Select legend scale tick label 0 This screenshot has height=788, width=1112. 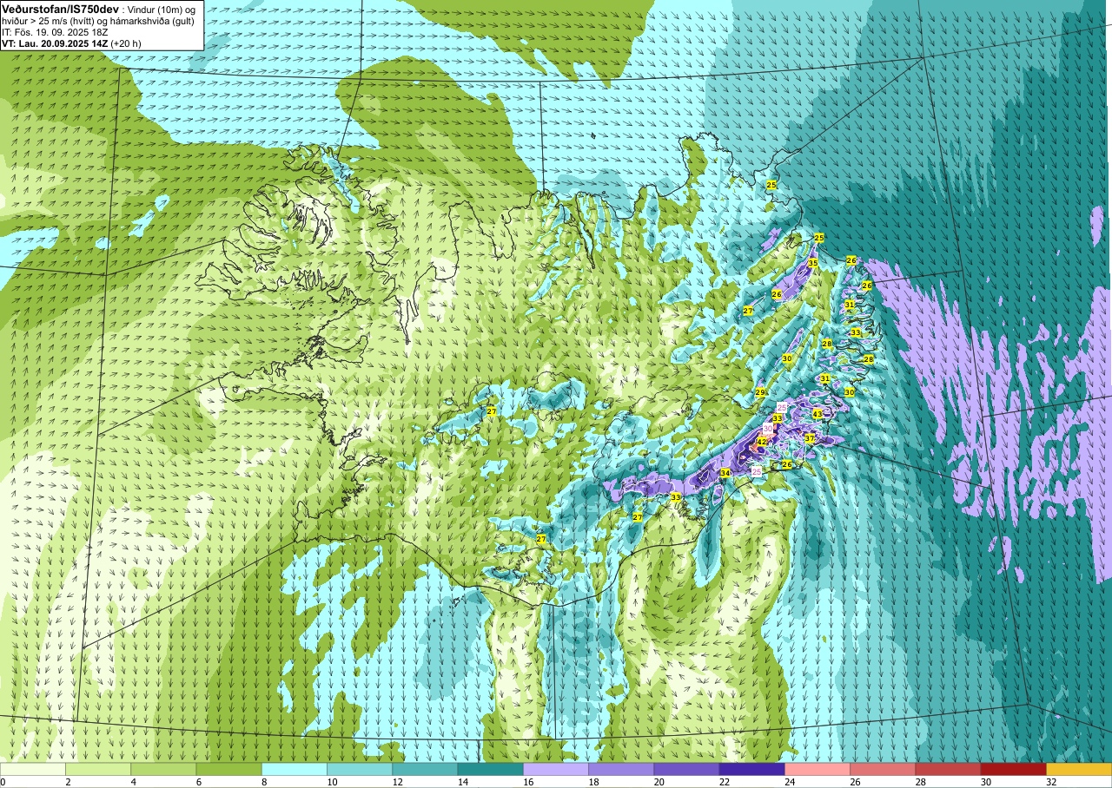(3, 782)
